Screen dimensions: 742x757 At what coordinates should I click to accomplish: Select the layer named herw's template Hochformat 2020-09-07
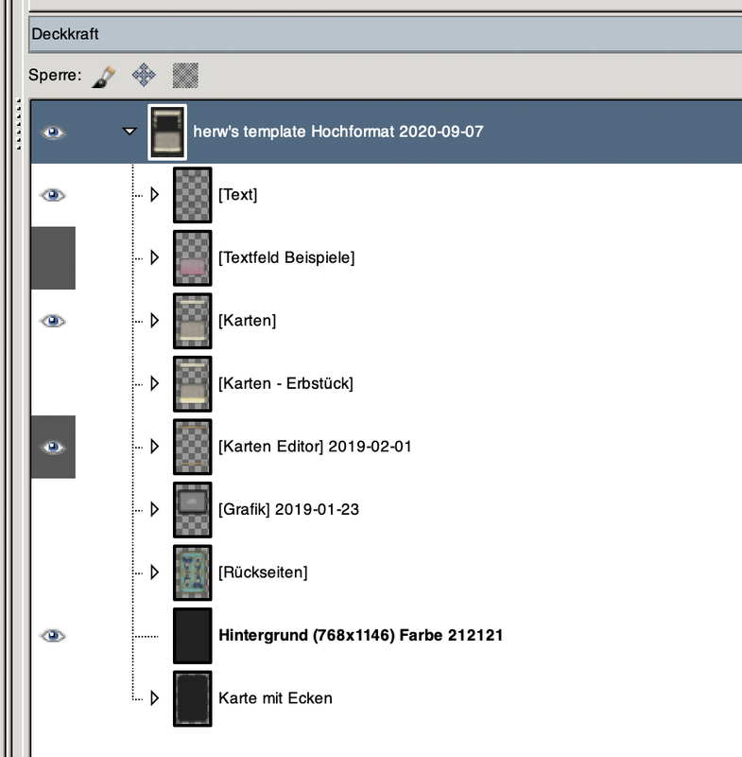click(338, 132)
